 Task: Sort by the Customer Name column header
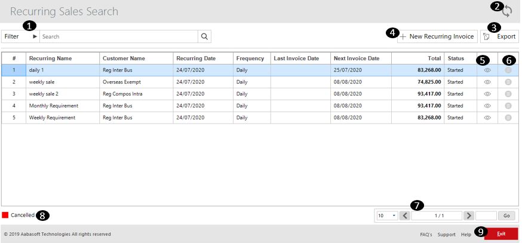(136, 59)
